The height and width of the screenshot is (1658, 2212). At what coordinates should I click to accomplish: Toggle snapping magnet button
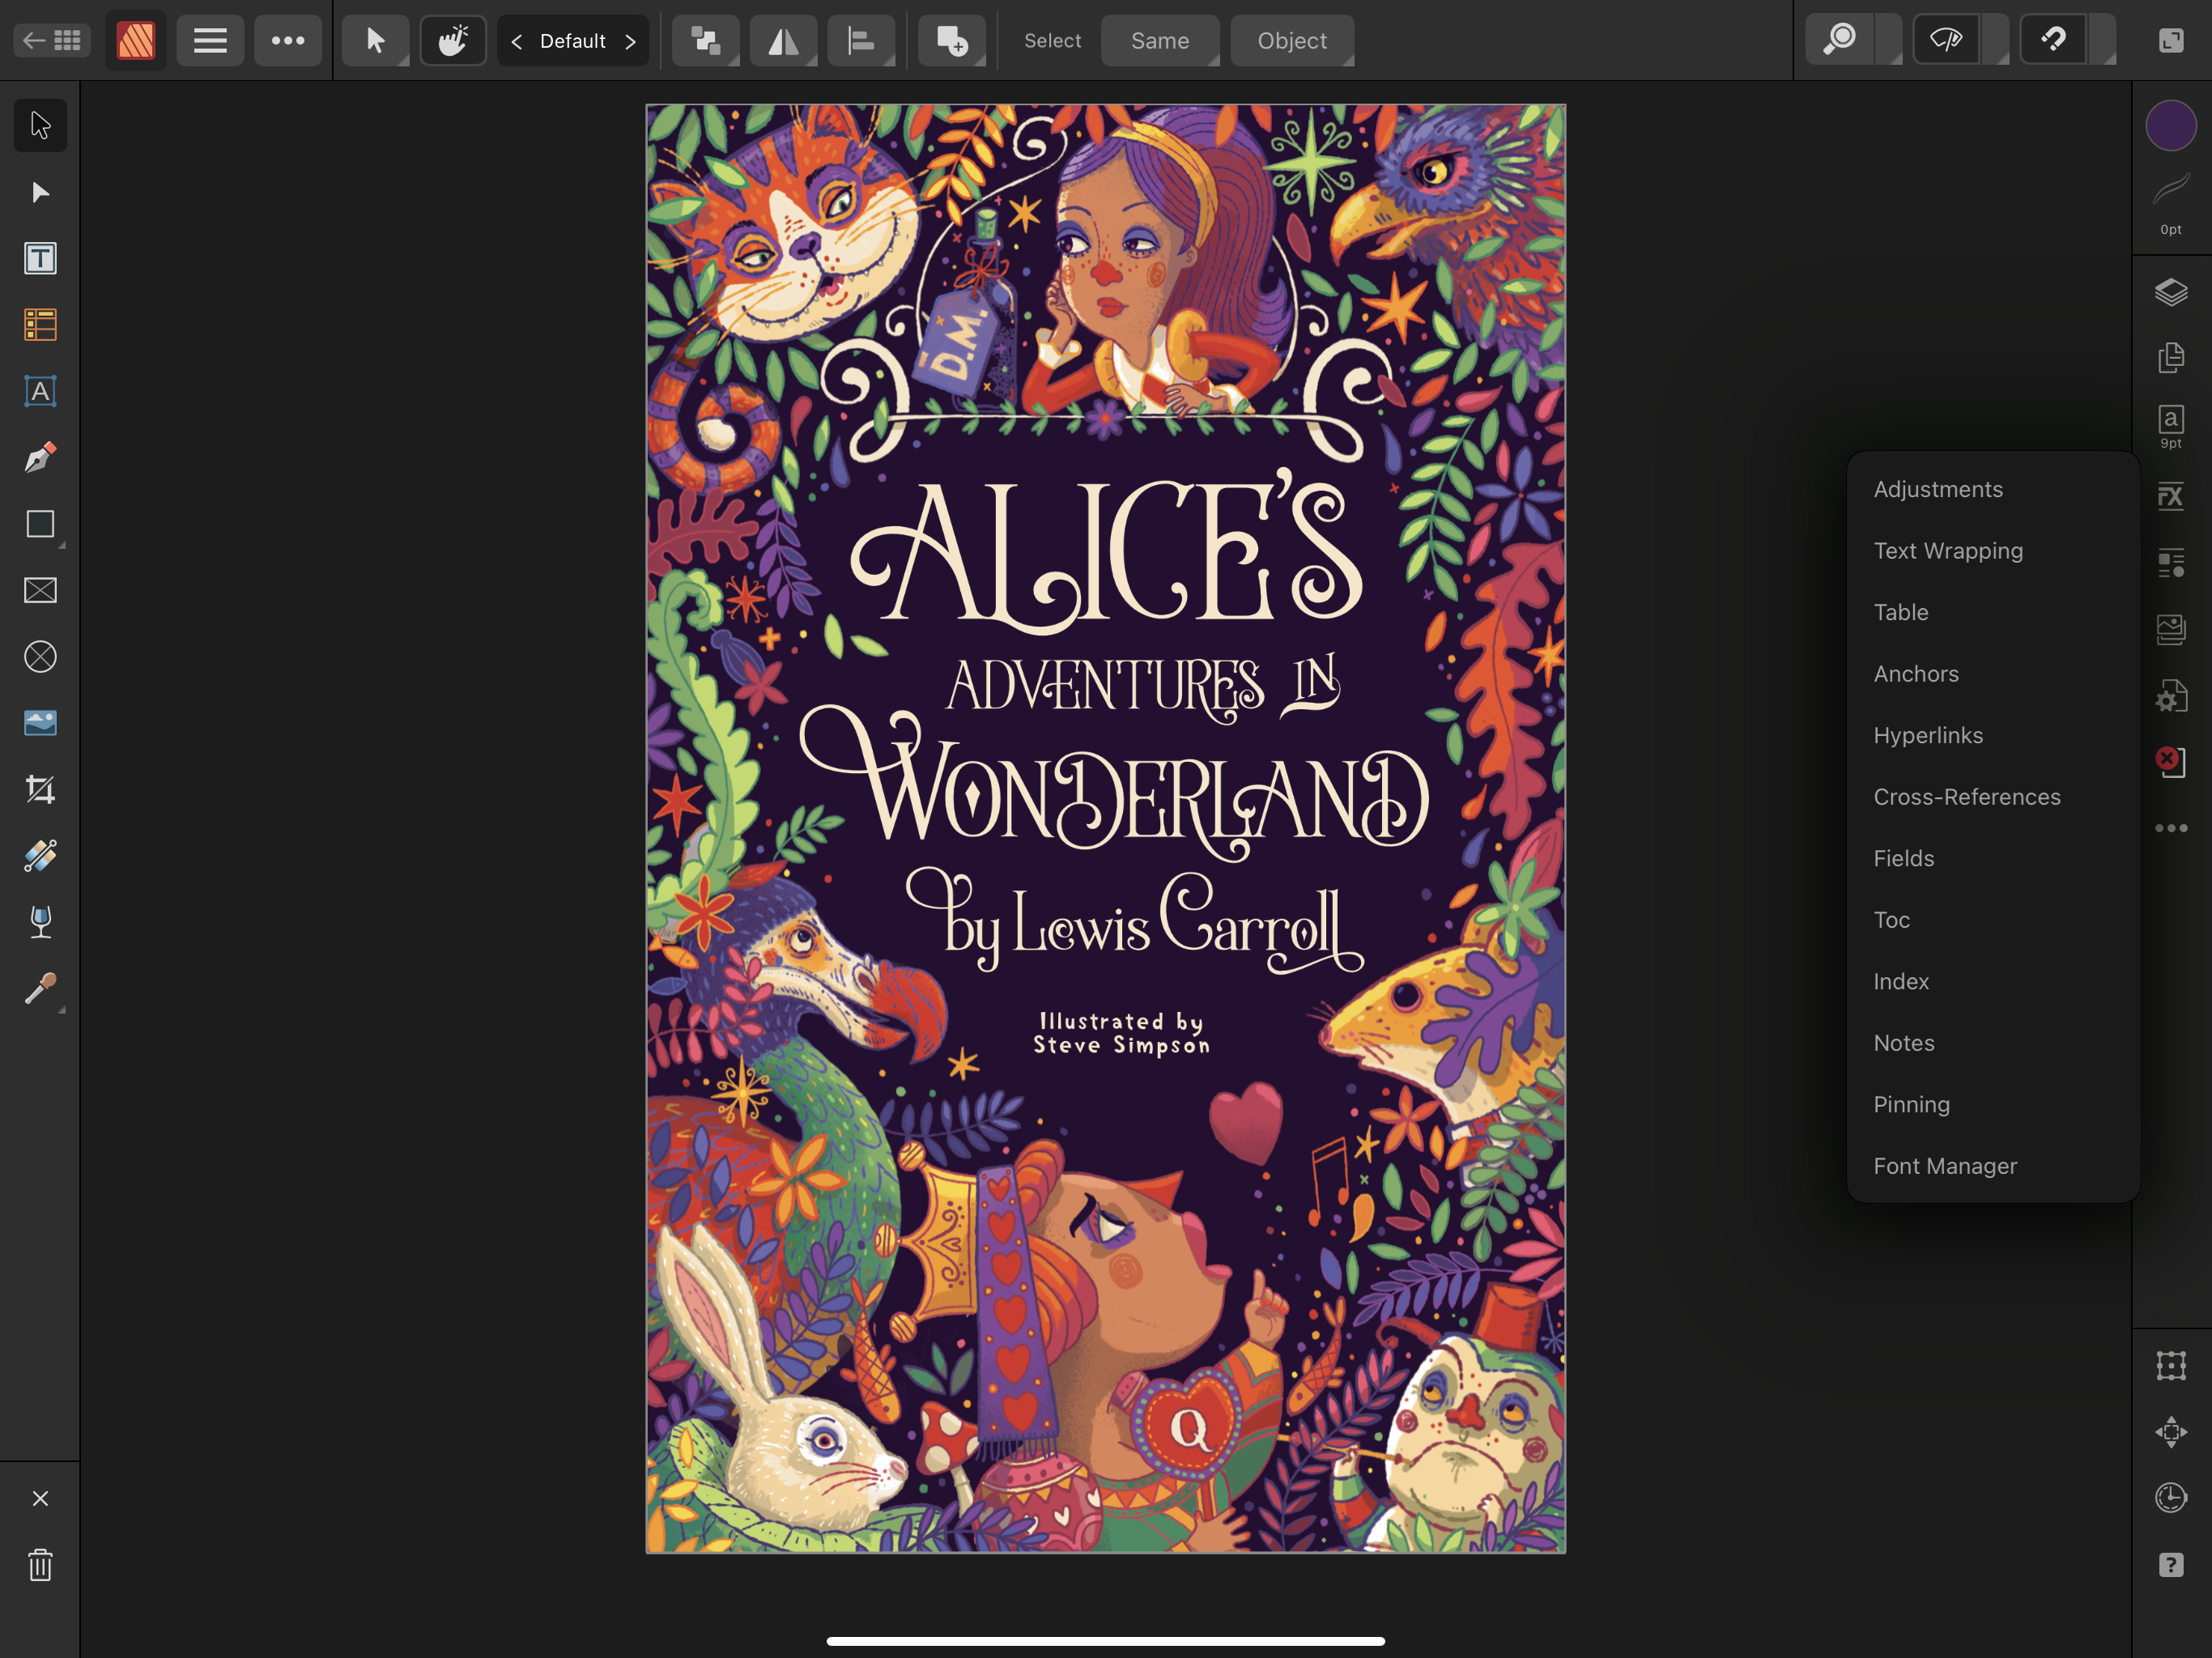tap(2053, 40)
